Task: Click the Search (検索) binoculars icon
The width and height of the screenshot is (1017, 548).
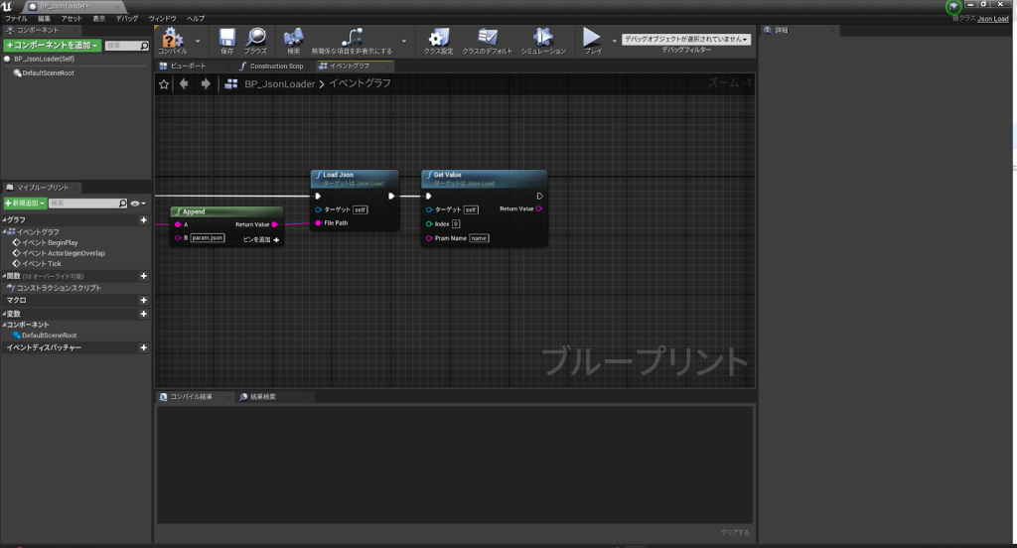Action: point(293,38)
